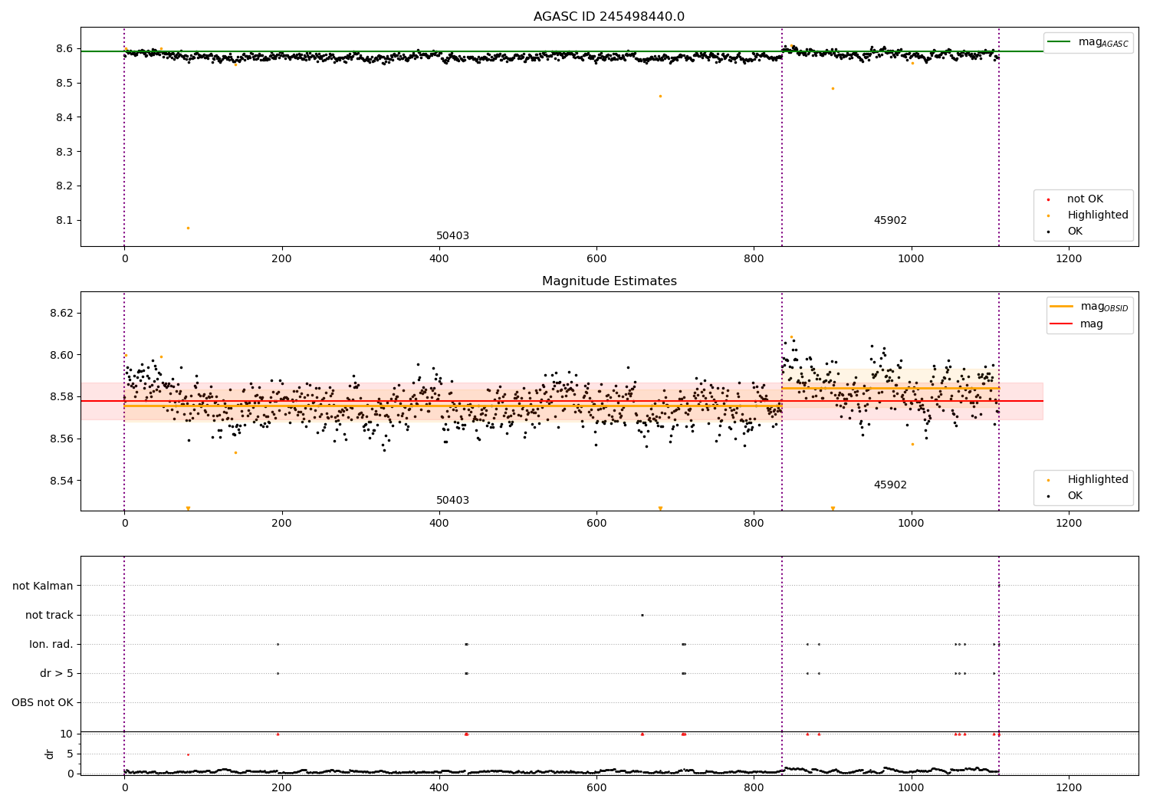Click 'OK' label in the top plot's lower legend
1150x805 pixels.
tap(1075, 232)
